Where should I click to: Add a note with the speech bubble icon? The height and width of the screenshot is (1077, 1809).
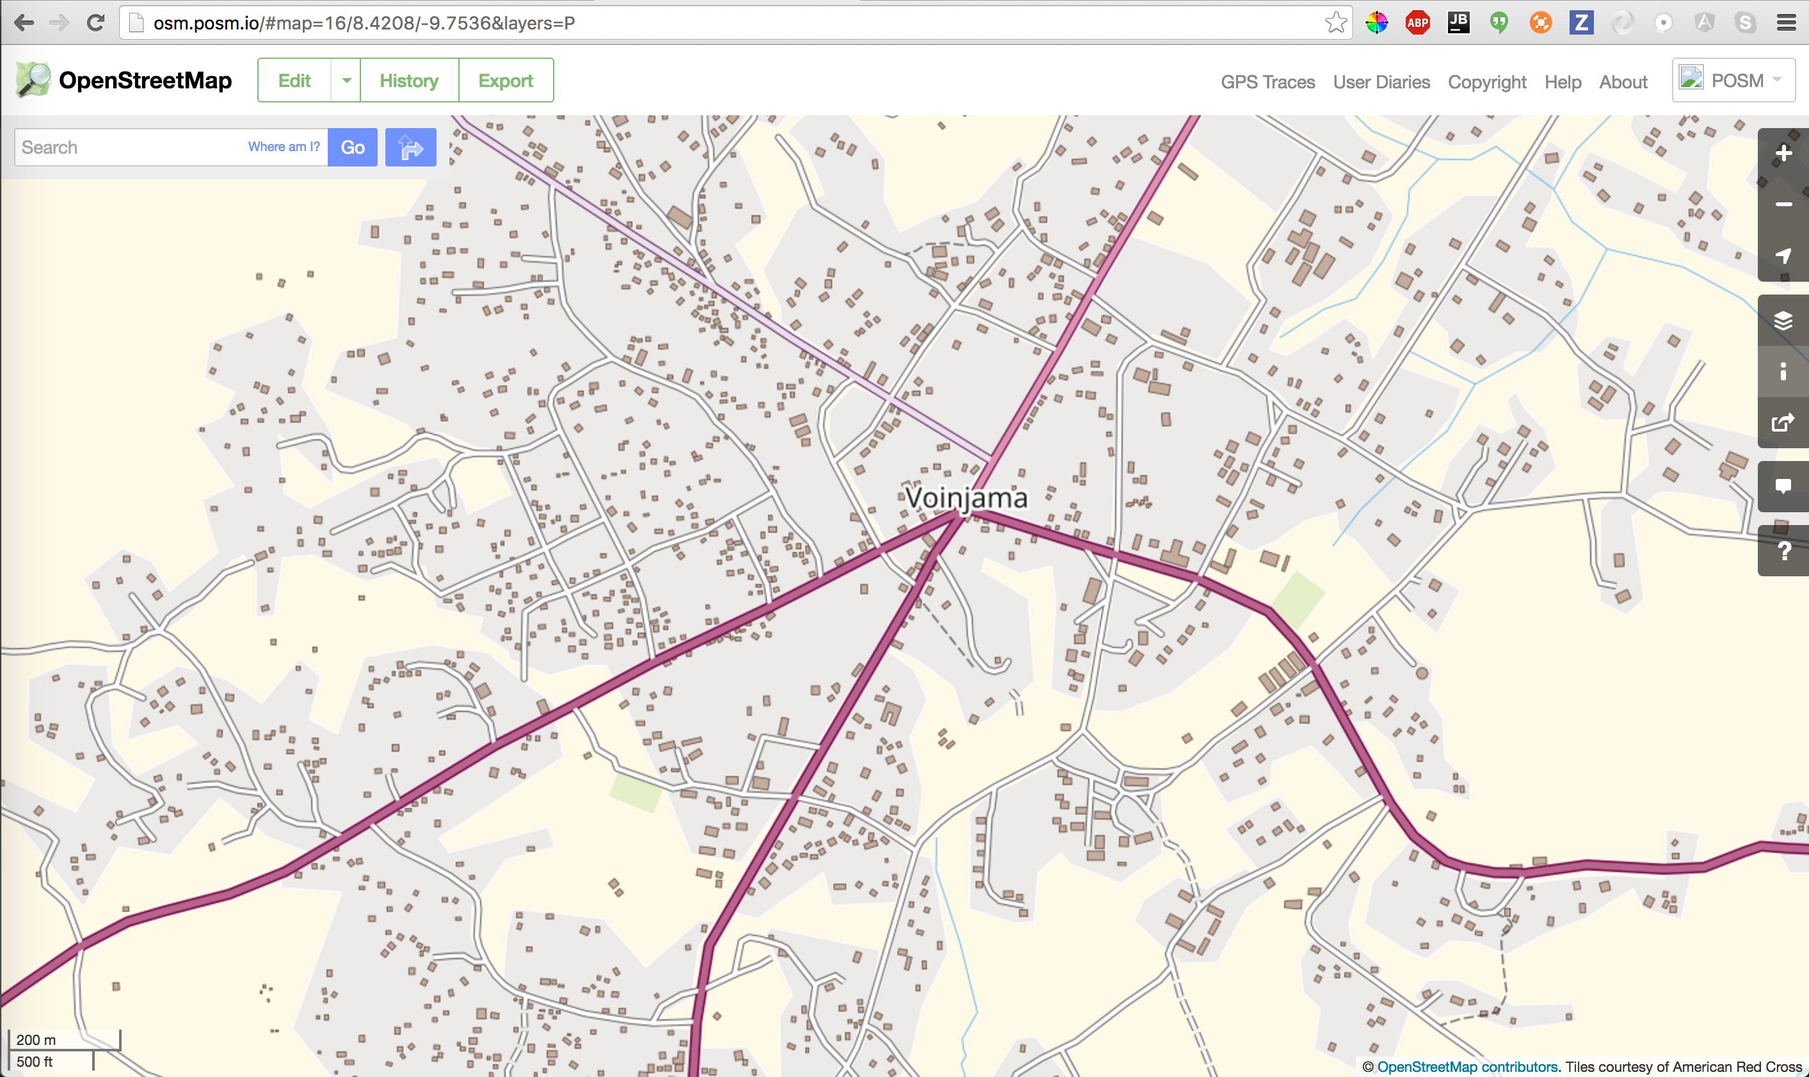1783,486
